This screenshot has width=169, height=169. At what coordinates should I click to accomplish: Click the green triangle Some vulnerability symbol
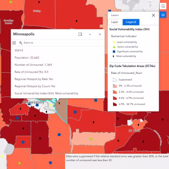click(114, 47)
